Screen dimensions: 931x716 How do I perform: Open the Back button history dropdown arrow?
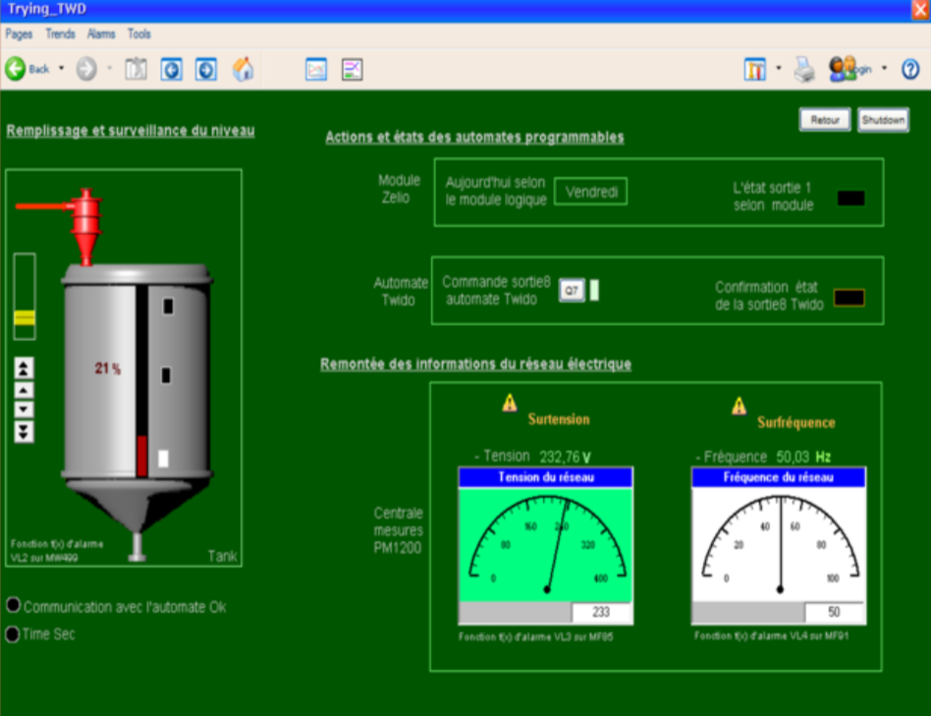tap(61, 69)
